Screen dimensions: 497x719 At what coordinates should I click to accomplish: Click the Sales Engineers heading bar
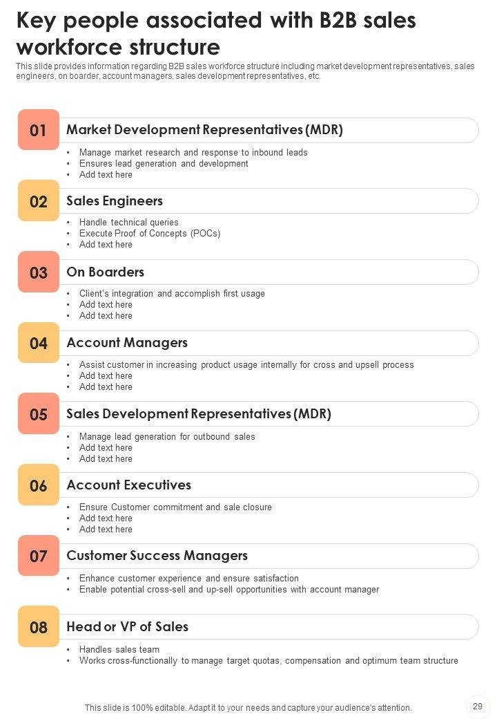coord(269,201)
